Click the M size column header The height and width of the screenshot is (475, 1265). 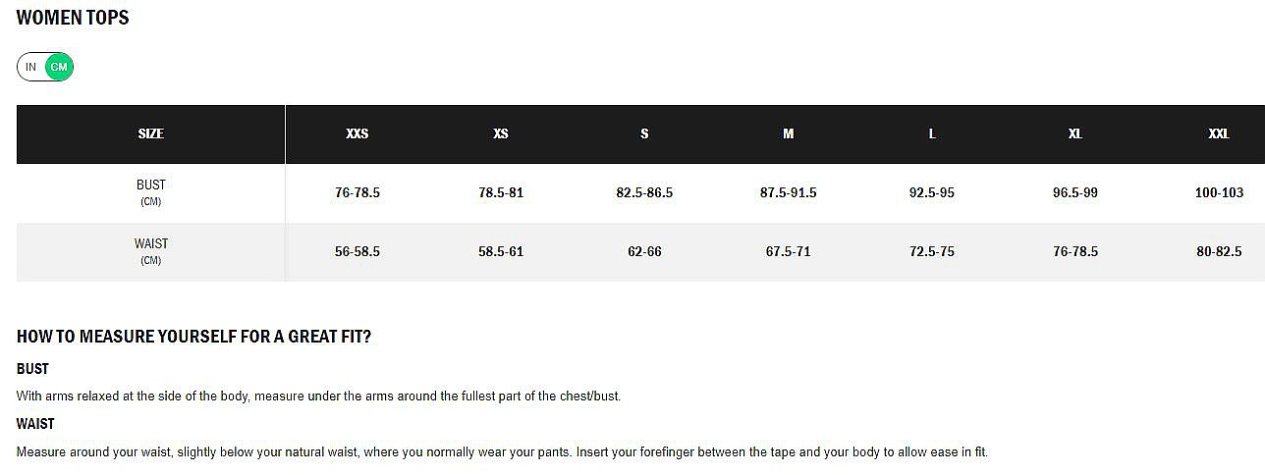[x=789, y=133]
